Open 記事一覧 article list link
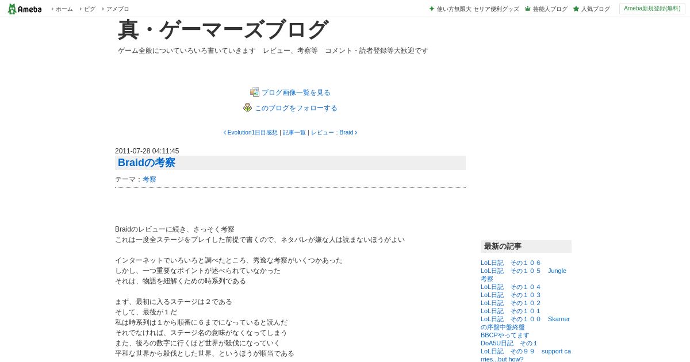Screen dimensions: 690x362 294,133
